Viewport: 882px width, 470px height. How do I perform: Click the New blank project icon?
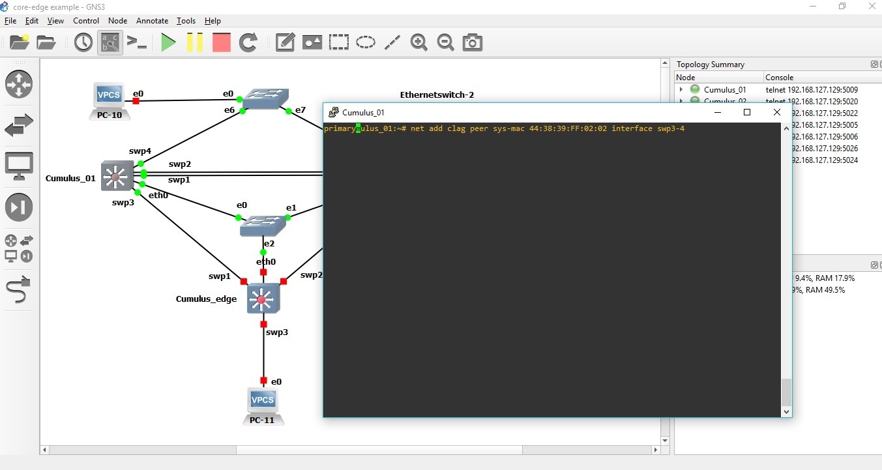(20, 43)
